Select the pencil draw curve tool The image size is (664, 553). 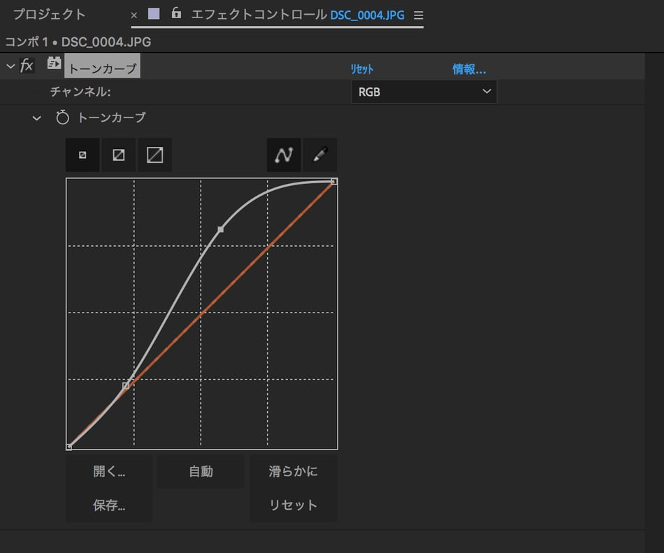320,155
